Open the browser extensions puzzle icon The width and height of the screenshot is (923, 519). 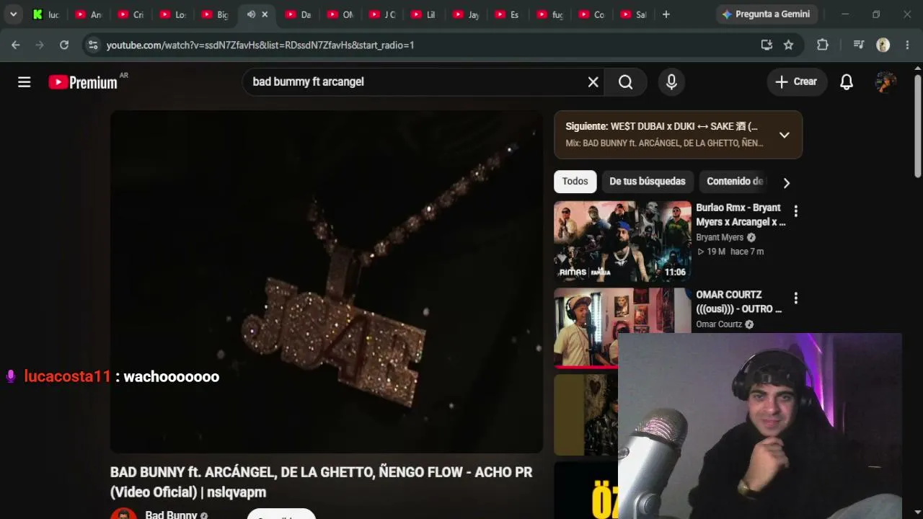(x=823, y=45)
